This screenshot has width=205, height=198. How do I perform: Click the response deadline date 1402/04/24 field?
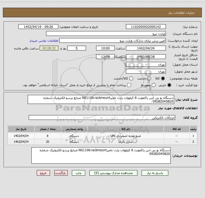(146, 48)
